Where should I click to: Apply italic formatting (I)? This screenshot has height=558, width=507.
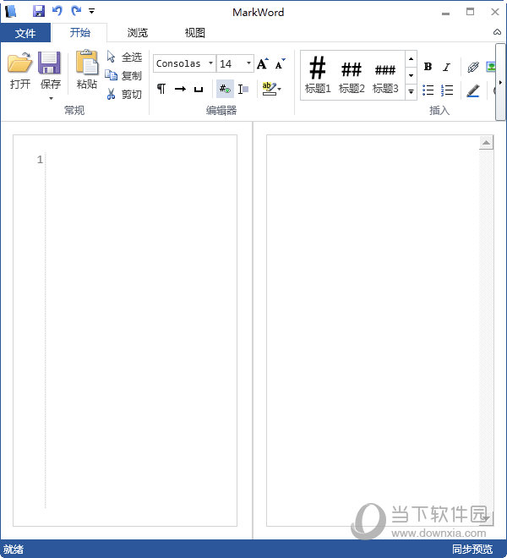(446, 67)
